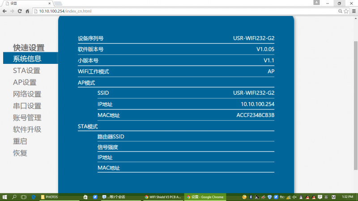Click the volume tray icon

[294, 197]
